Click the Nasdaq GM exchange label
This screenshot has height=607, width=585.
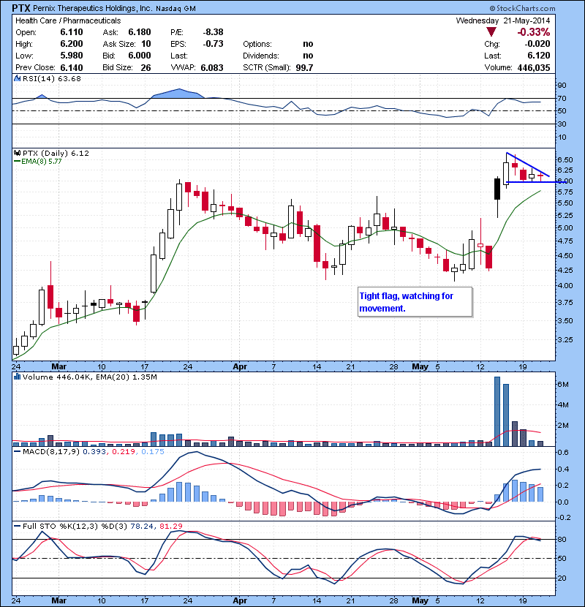click(x=175, y=8)
